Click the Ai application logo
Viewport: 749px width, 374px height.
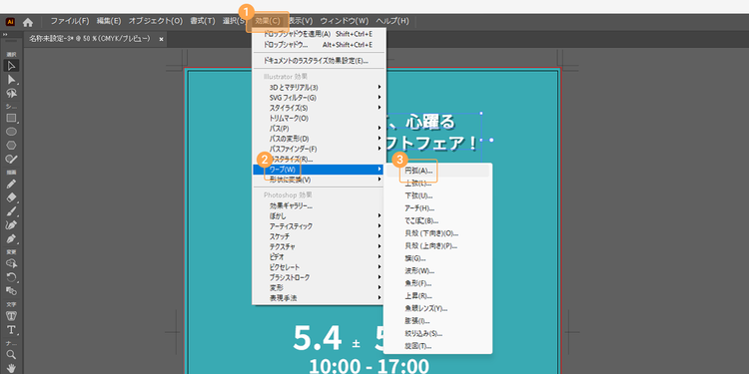10,22
